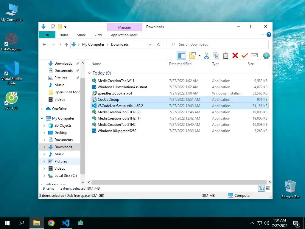Open Visual Studio Code from taskbar
This screenshot has height=229, width=305.
[66, 223]
